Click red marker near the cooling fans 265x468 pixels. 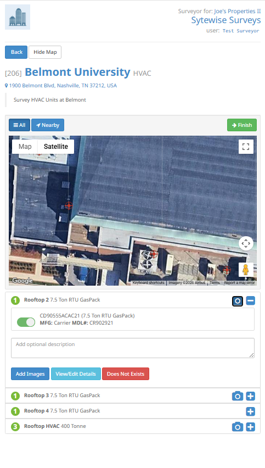tap(154, 254)
